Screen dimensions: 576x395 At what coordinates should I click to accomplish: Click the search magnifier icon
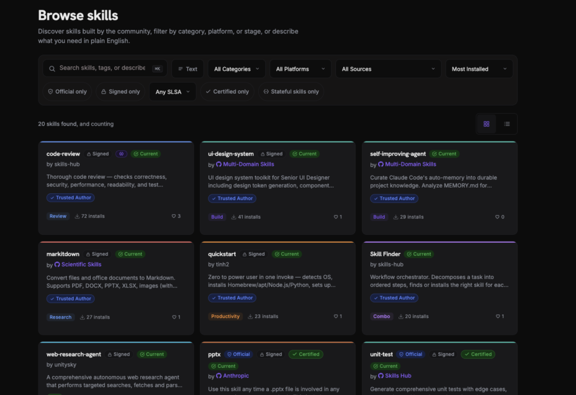[x=52, y=69]
